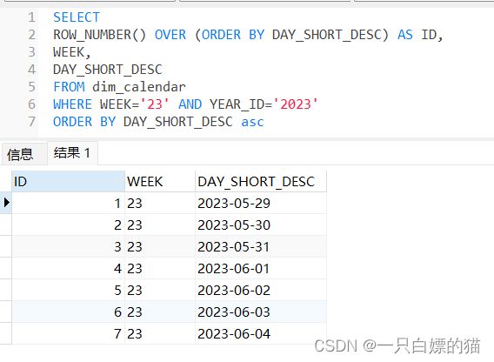The image size is (494, 362).
Task: Click the '2023' string in WHERE clause
Action: (296, 104)
